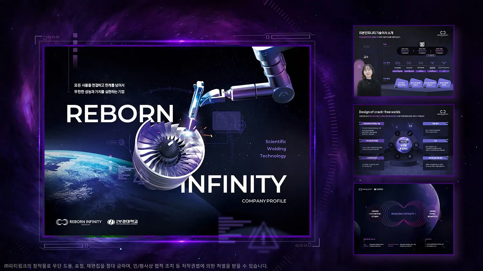This screenshot has height=271, width=483.
Task: Click the Reborn Infinity logo on crack-free welds slide
Action: point(443,112)
